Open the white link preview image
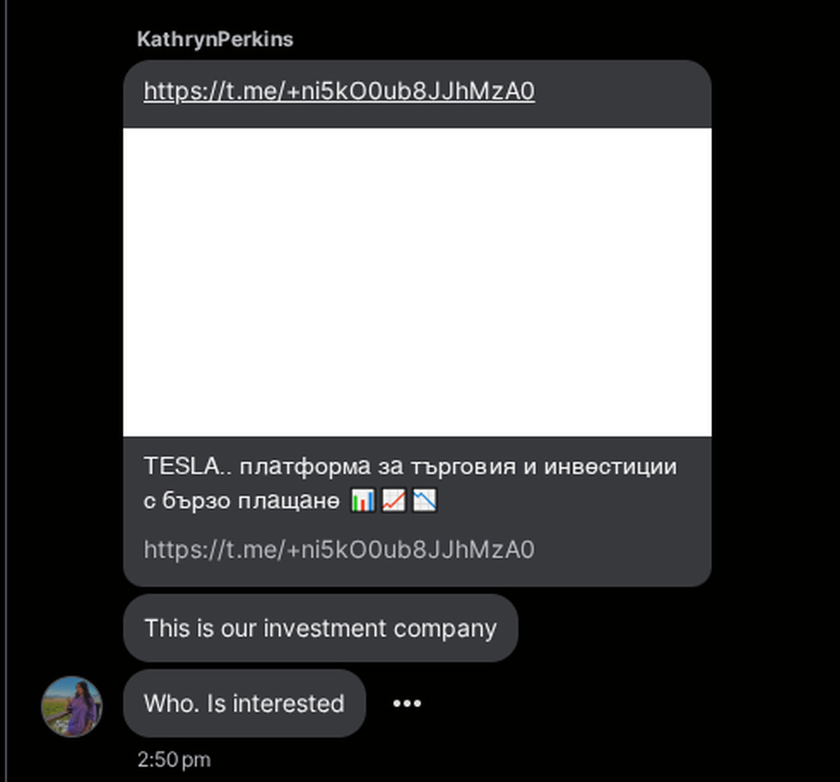 coord(417,281)
